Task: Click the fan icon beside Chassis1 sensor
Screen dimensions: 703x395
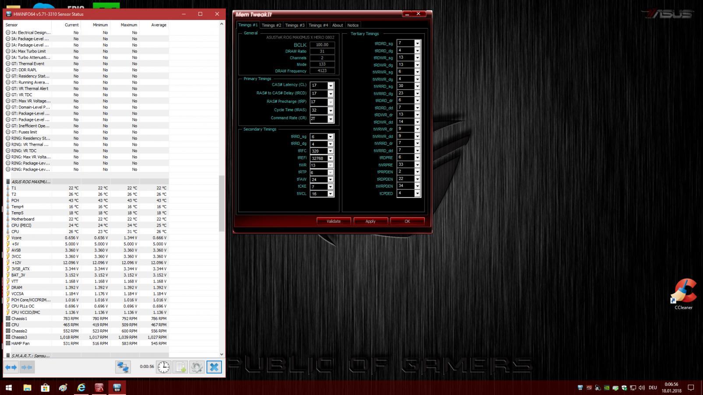Action: coord(8,318)
